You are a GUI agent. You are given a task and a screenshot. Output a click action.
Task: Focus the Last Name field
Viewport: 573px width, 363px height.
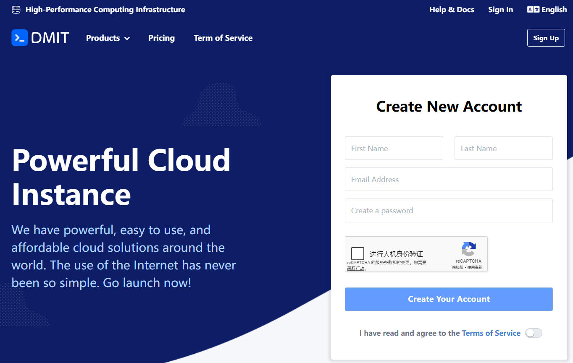[503, 148]
